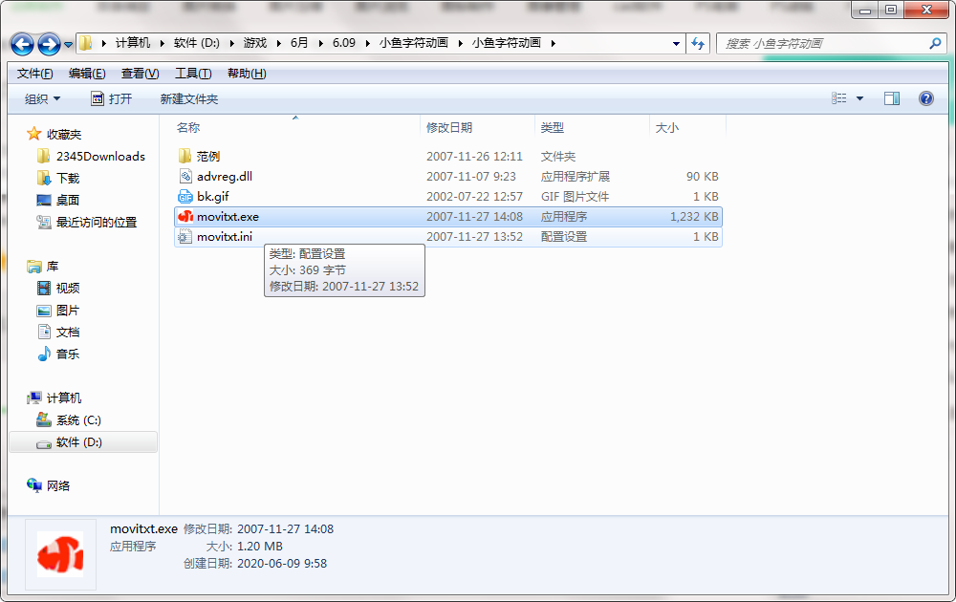This screenshot has width=956, height=602.
Task: Click the Forward navigation arrow button
Action: click(49, 44)
